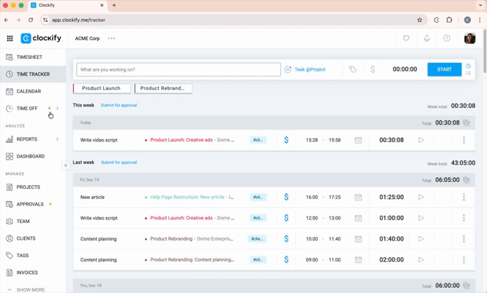Viewport: 487px width, 293px height.
Task: Click Submit for approval next to Last week
Action: [x=119, y=163]
